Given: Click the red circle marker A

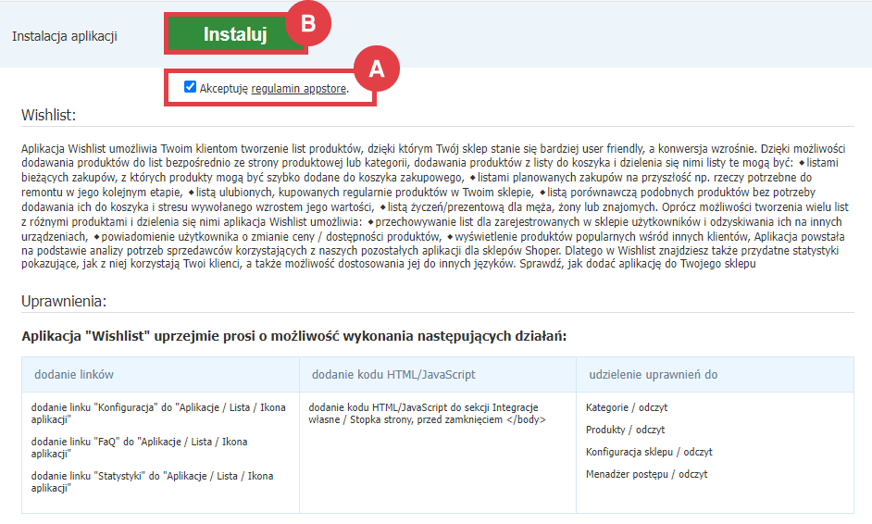Looking at the screenshot, I should click(x=375, y=68).
